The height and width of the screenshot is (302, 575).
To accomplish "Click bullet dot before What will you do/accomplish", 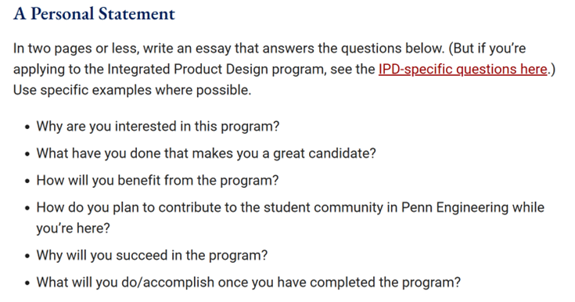I will (27, 283).
